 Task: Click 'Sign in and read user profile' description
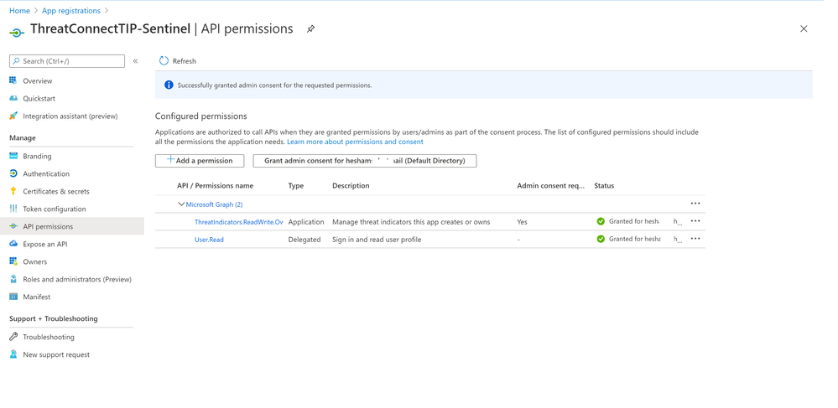coord(377,240)
